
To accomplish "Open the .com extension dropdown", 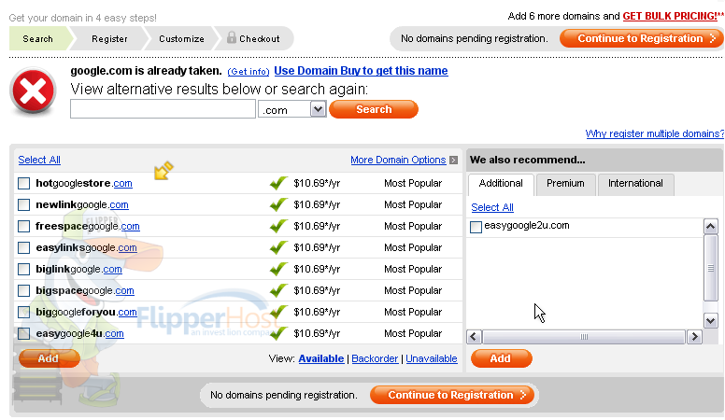I will [318, 109].
